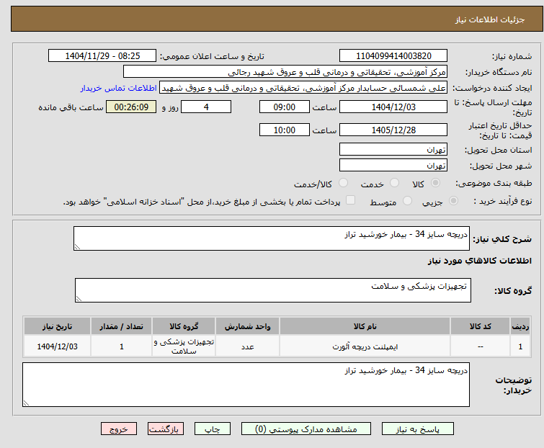The image size is (544, 448).
Task: Click واحد شمارش column header
Action: (247, 326)
